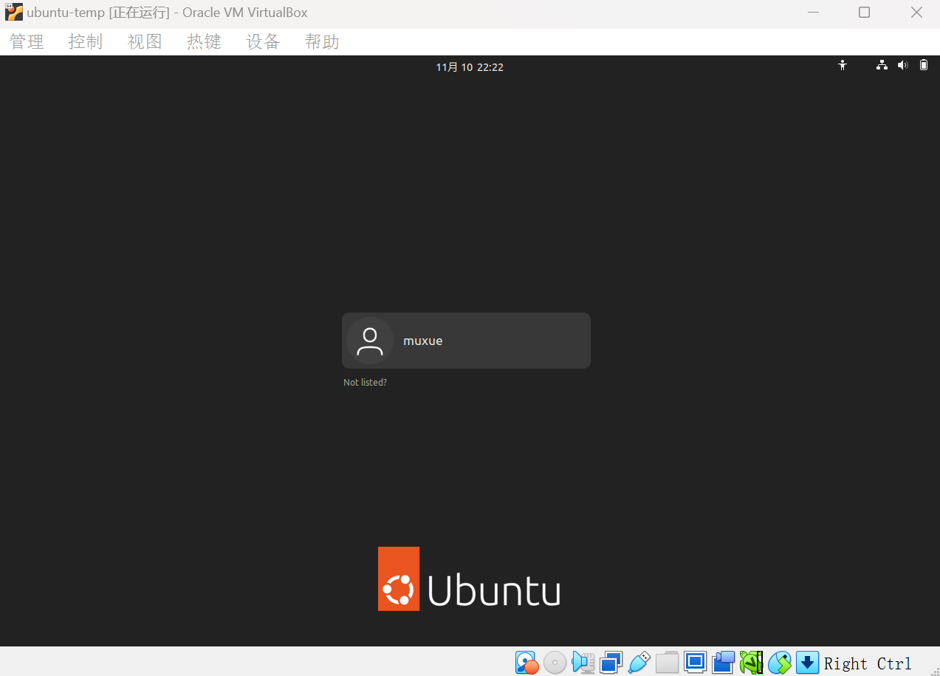The image size is (940, 676).
Task: Click the display monitor status icon
Action: click(x=695, y=662)
